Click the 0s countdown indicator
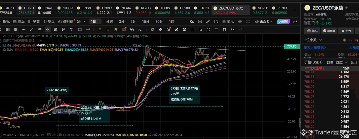 click(192, 22)
